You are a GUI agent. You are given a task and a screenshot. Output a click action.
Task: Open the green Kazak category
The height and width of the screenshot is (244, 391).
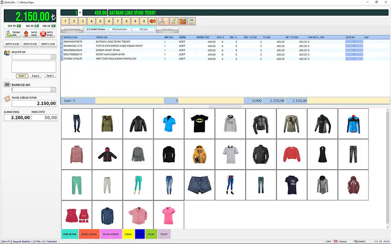point(151,234)
